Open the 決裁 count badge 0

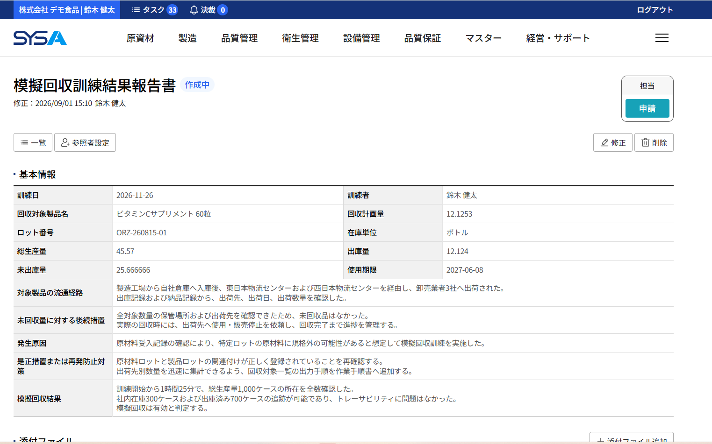click(x=223, y=10)
